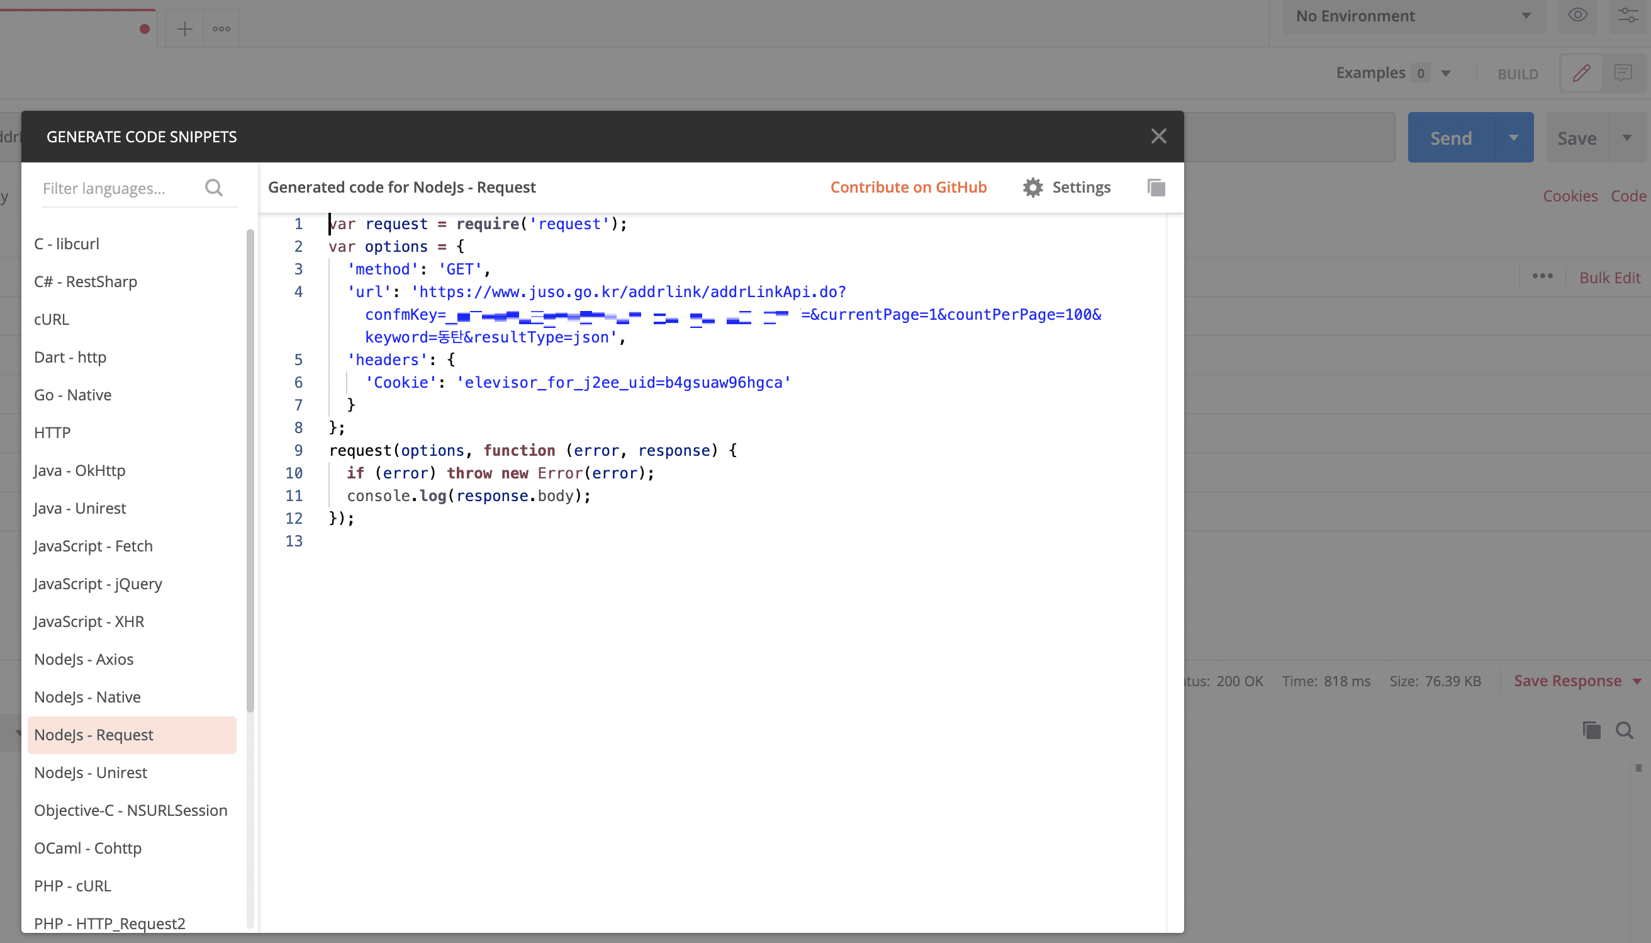Expand the Save Response dropdown
Screen dimensions: 1651x943
click(x=1637, y=681)
